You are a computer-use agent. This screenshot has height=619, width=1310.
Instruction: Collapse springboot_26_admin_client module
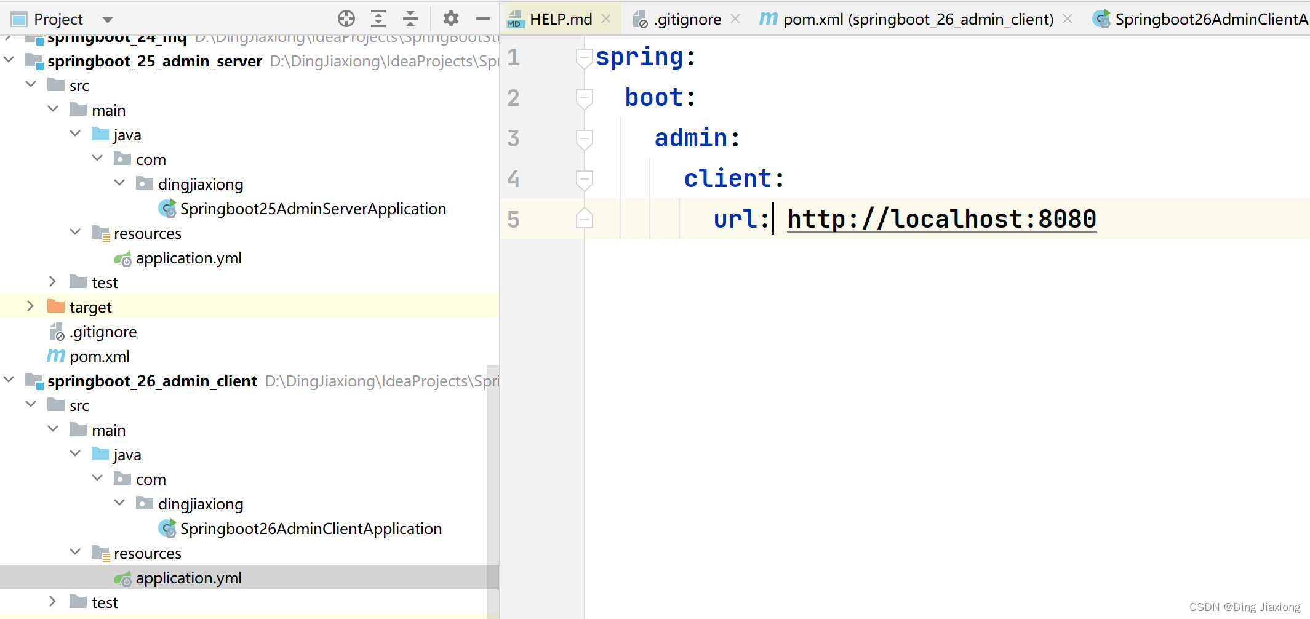pyautogui.click(x=9, y=380)
